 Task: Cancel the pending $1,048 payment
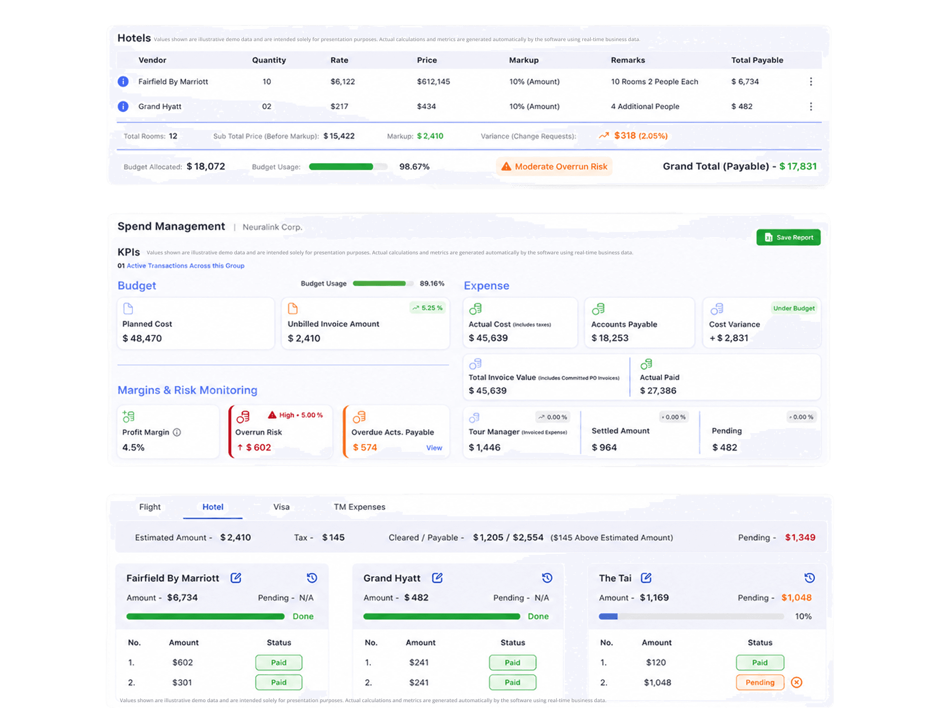[796, 682]
